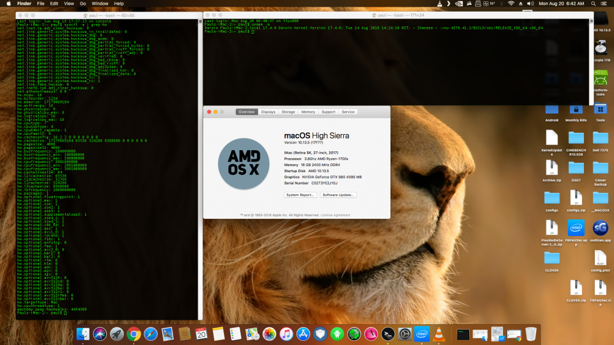614x345 pixels.
Task: Open VLC cone icon in Dock
Action: (x=439, y=334)
